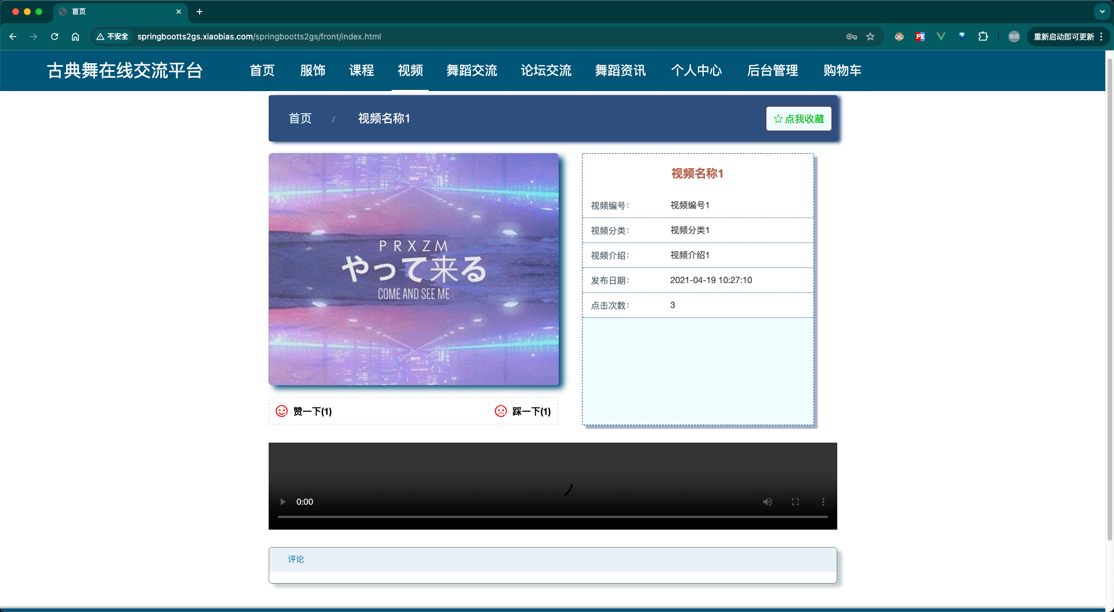Close the 首页 browser tab

tap(179, 12)
